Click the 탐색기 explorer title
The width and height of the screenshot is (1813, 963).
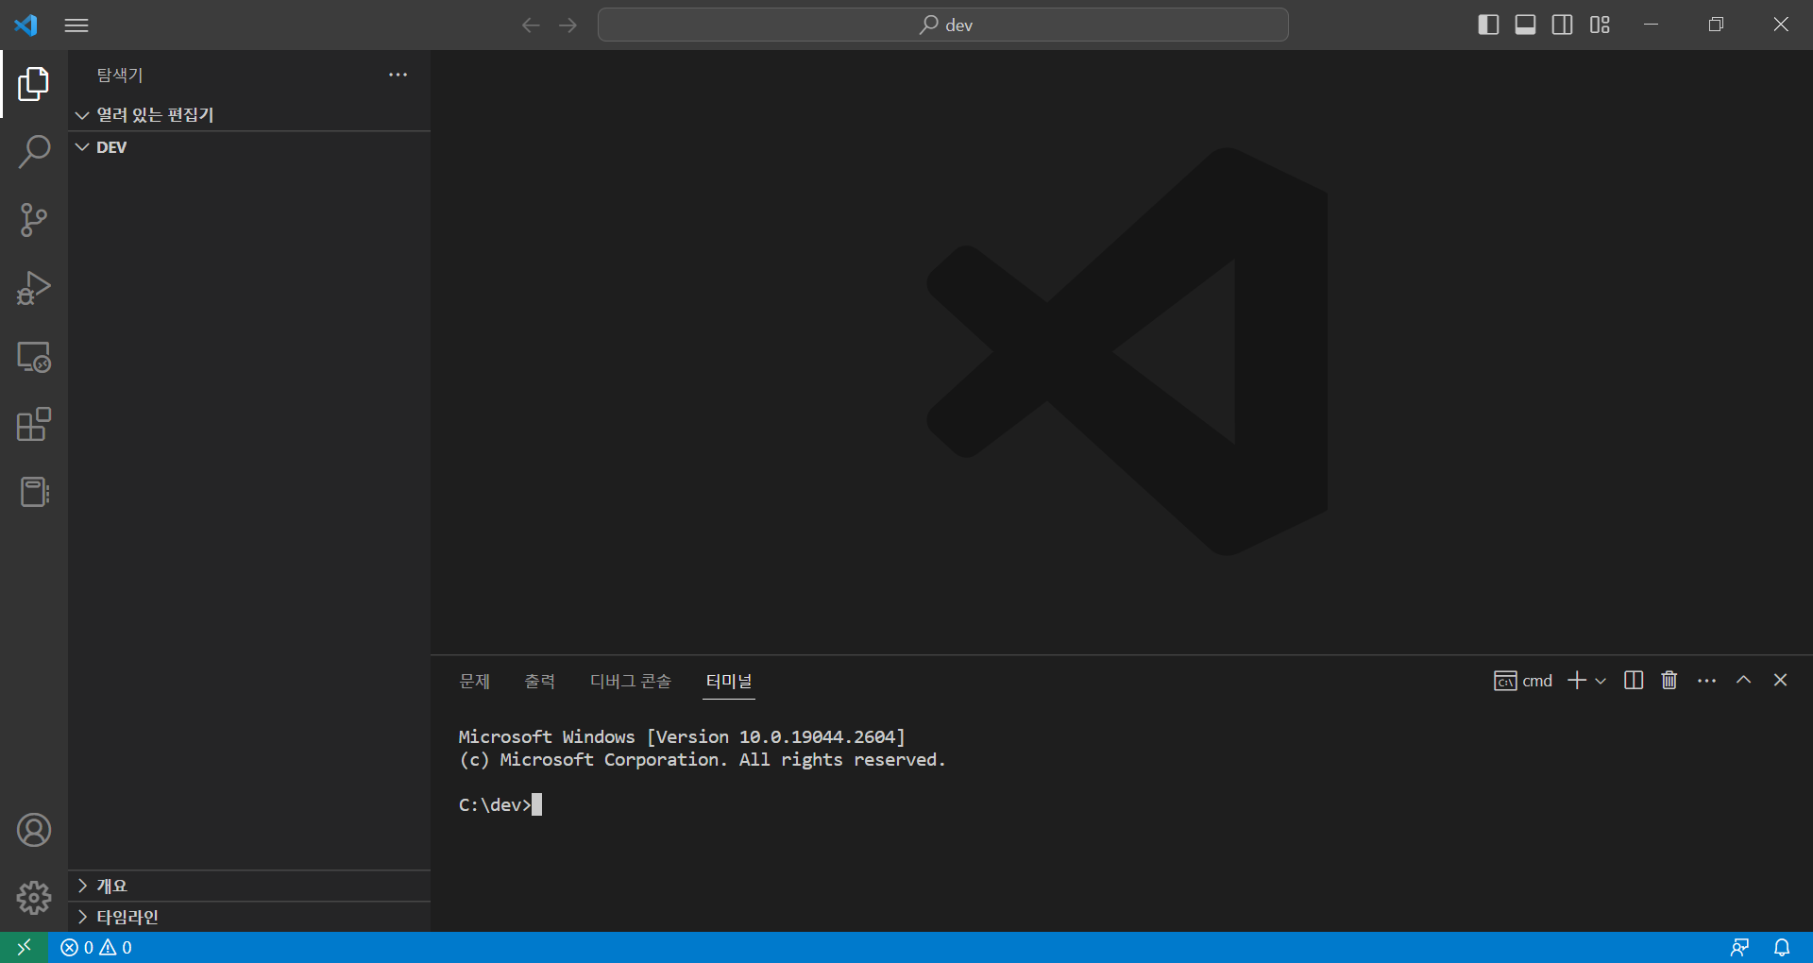click(x=120, y=75)
